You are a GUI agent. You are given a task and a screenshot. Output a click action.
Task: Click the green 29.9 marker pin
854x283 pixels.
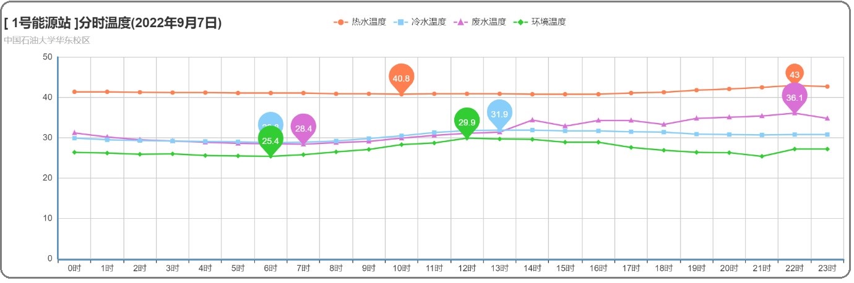coord(467,122)
